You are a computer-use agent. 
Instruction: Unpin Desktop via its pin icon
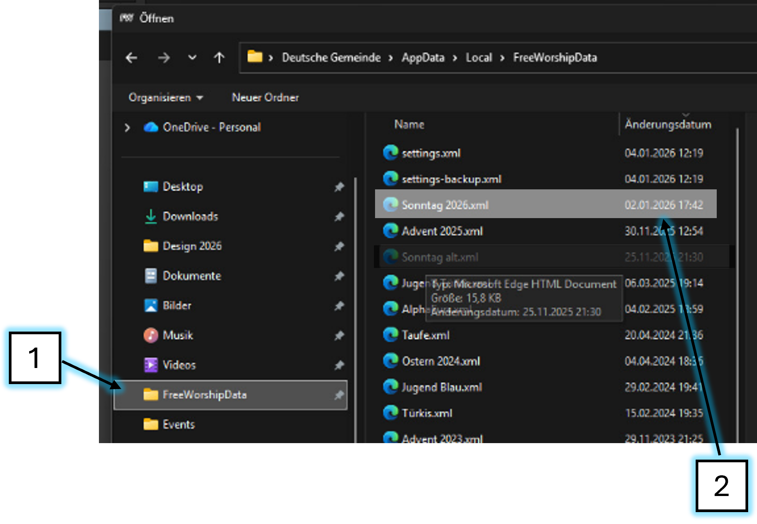(339, 187)
